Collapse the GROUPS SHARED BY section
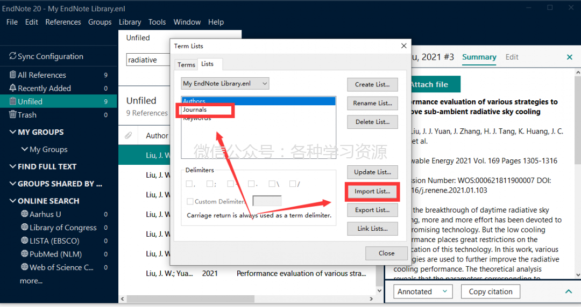 coord(12,184)
